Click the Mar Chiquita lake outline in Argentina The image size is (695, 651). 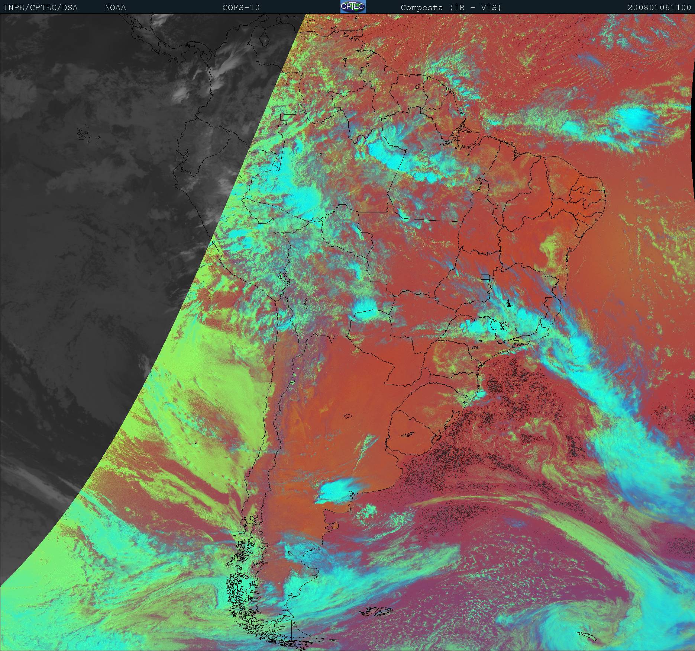click(348, 416)
